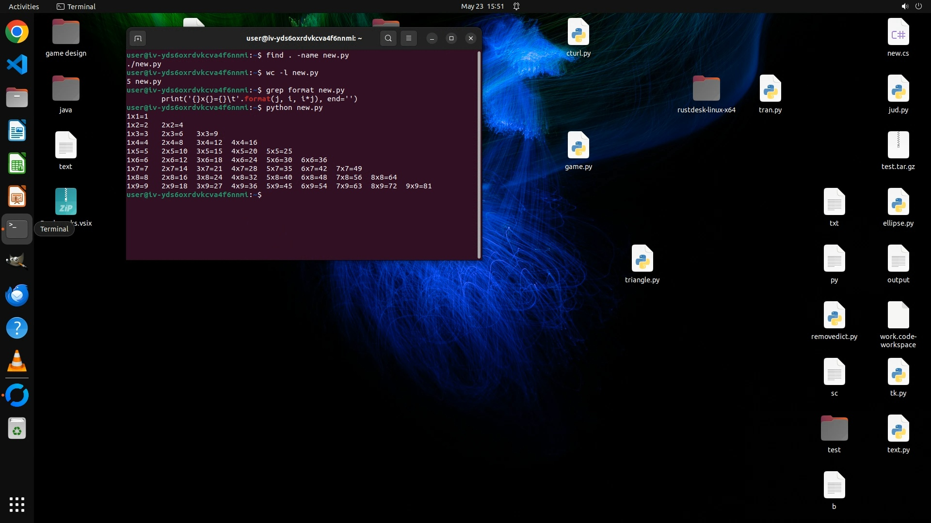Launch Thunderbird mail from dock
The height and width of the screenshot is (523, 931).
point(17,295)
